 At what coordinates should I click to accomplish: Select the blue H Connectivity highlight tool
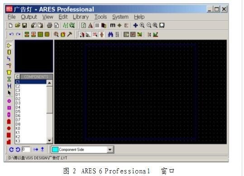point(9,86)
